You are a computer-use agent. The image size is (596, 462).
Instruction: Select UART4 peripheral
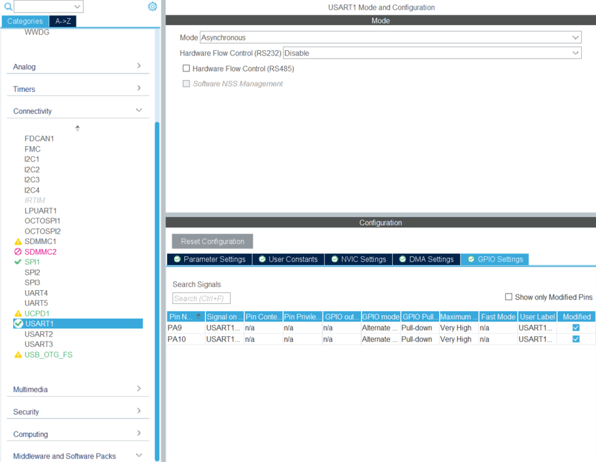(x=36, y=293)
